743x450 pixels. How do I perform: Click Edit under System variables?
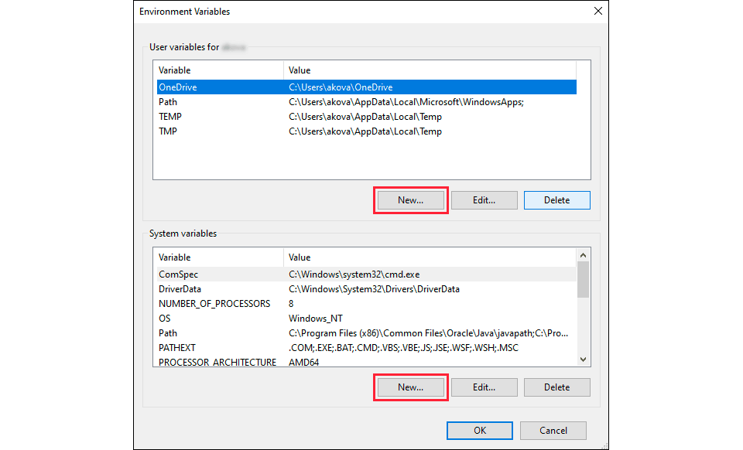coord(484,387)
